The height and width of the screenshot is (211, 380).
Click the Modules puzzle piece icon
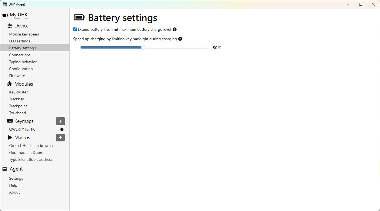pyautogui.click(x=10, y=84)
